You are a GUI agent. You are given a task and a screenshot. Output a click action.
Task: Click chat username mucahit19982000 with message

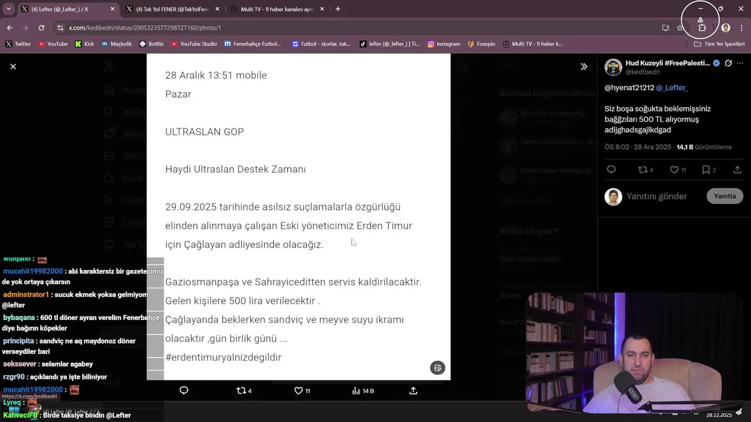tap(33, 271)
